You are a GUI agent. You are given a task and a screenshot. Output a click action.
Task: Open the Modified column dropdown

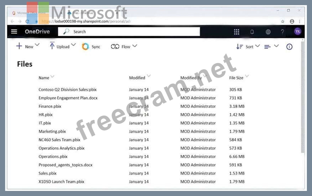coord(149,76)
